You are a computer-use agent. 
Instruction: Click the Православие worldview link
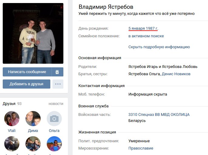(141, 148)
